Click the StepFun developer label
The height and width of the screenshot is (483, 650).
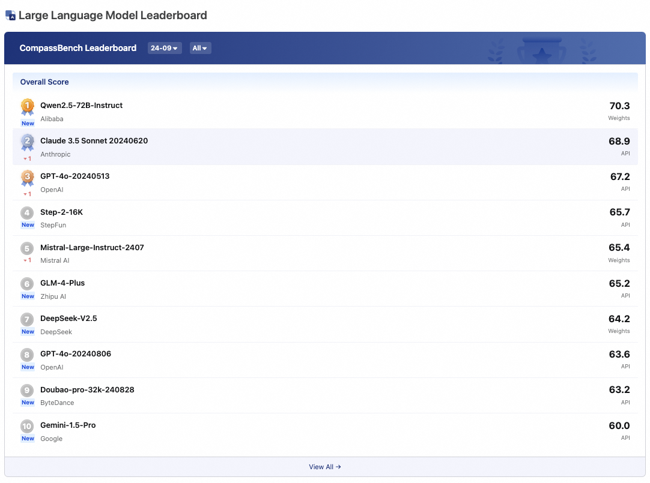tap(53, 225)
